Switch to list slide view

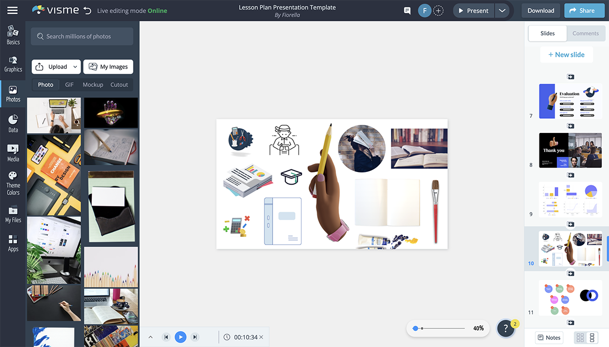click(x=592, y=338)
